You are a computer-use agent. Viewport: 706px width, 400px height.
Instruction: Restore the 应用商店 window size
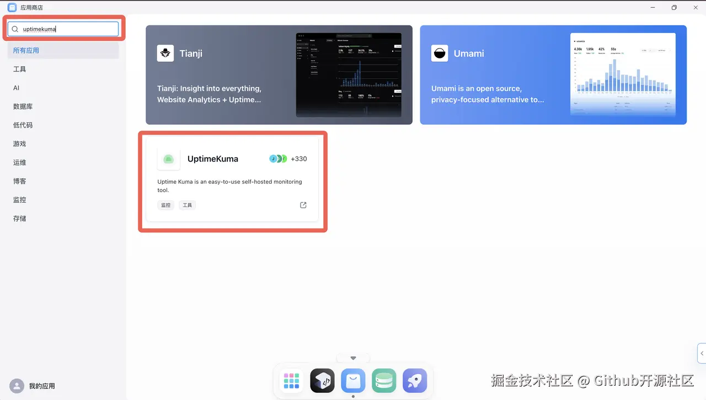pyautogui.click(x=674, y=8)
